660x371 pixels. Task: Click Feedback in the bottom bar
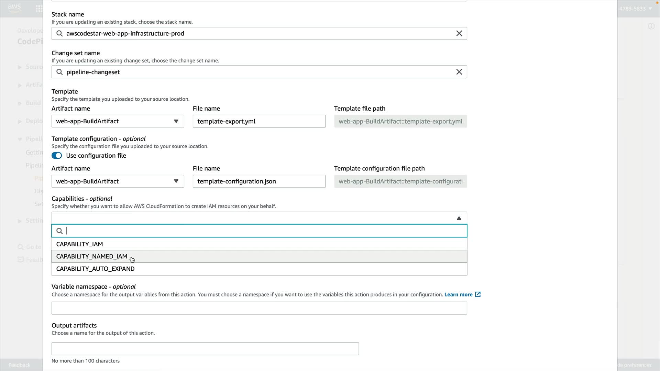[x=19, y=365]
